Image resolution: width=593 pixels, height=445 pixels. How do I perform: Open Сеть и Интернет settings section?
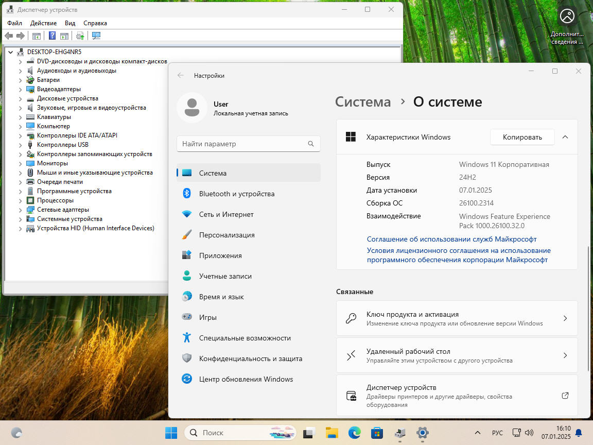click(x=226, y=214)
